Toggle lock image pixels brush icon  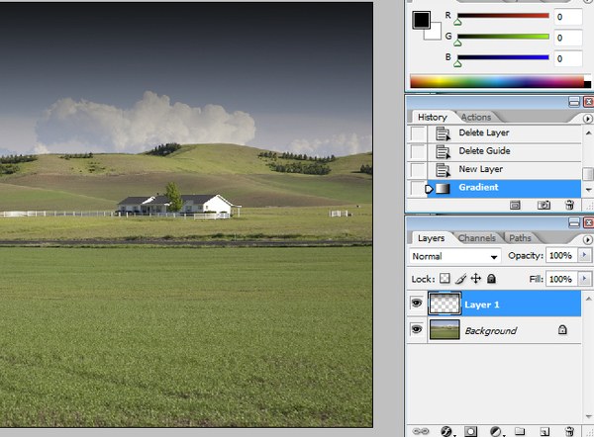(460, 279)
